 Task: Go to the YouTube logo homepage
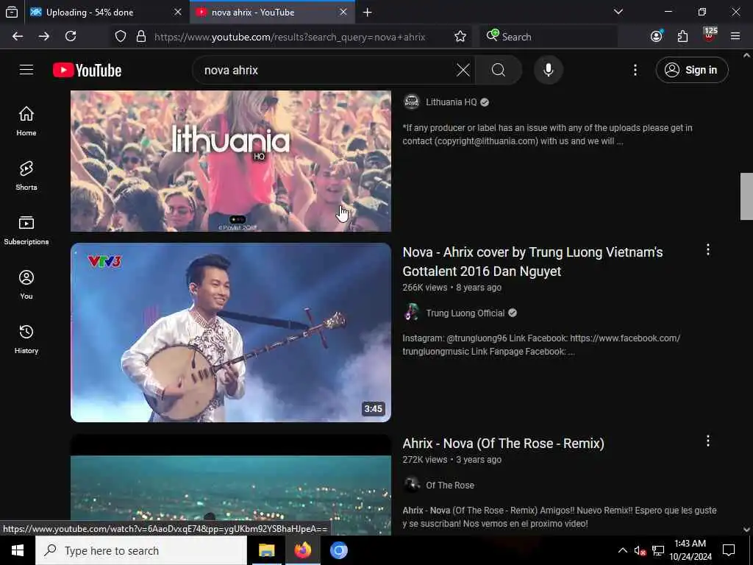point(87,70)
